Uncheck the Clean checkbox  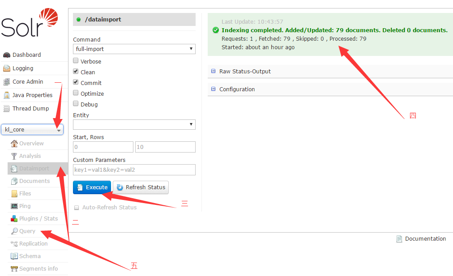(x=76, y=71)
